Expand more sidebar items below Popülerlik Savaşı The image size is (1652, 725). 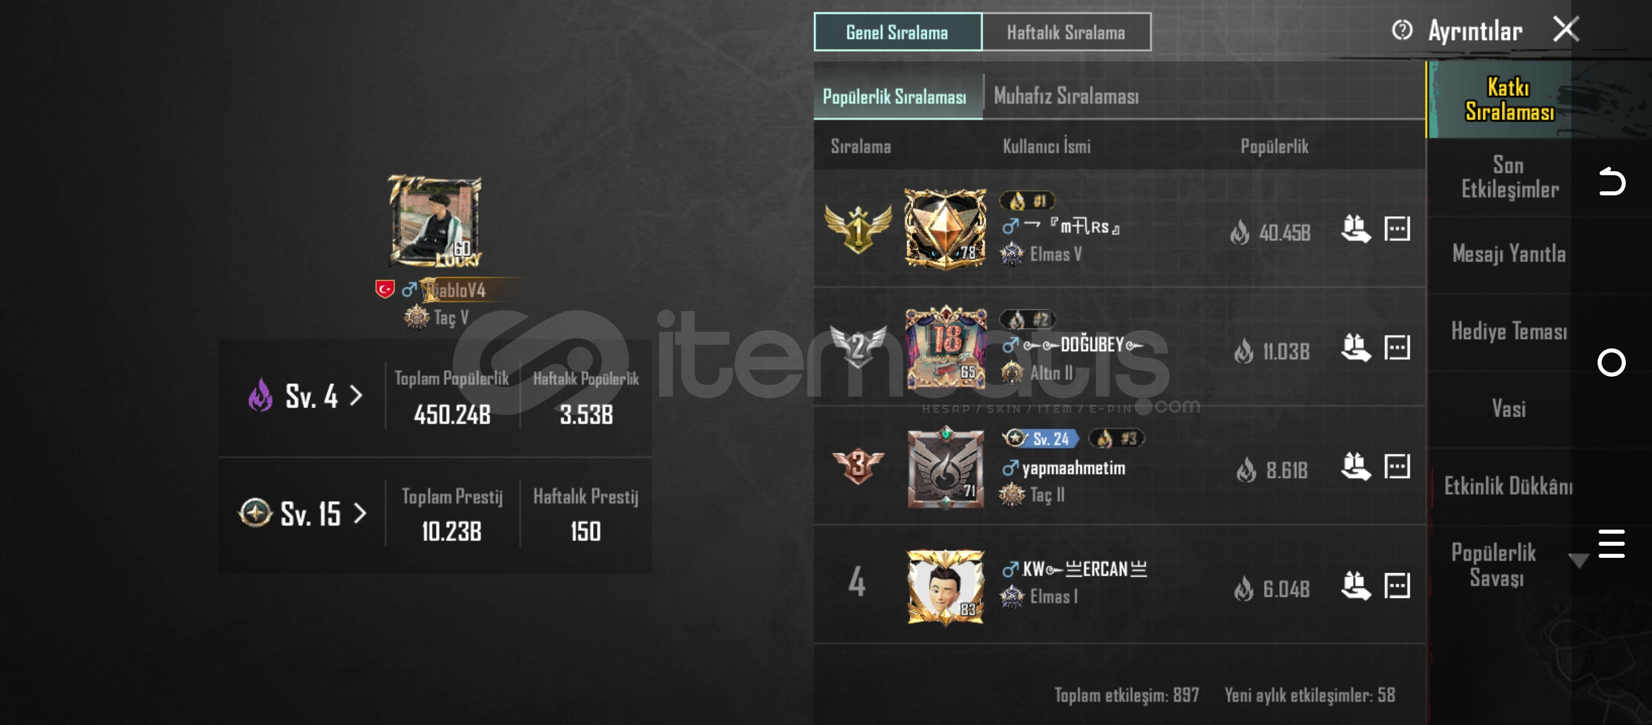click(x=1578, y=561)
